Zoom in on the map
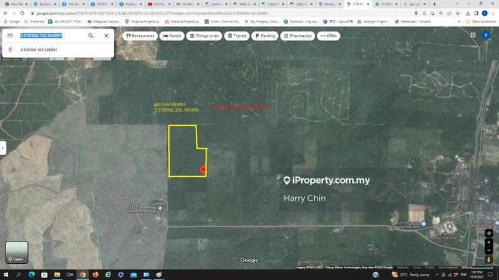499x280 pixels. [x=489, y=241]
